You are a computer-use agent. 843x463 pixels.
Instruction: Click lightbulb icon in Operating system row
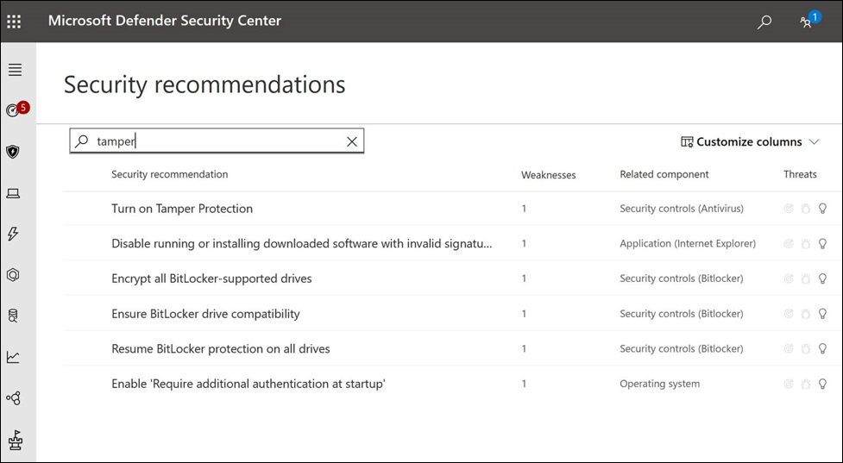(x=822, y=384)
